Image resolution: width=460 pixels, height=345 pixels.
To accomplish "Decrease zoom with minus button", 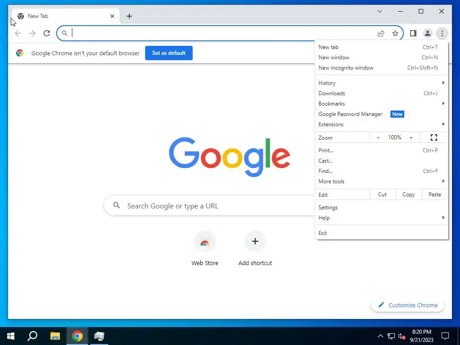I will [x=378, y=137].
